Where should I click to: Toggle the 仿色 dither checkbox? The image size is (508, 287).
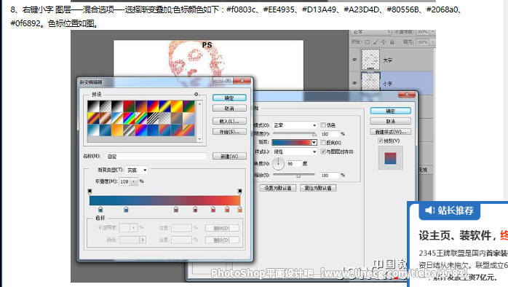[323, 125]
